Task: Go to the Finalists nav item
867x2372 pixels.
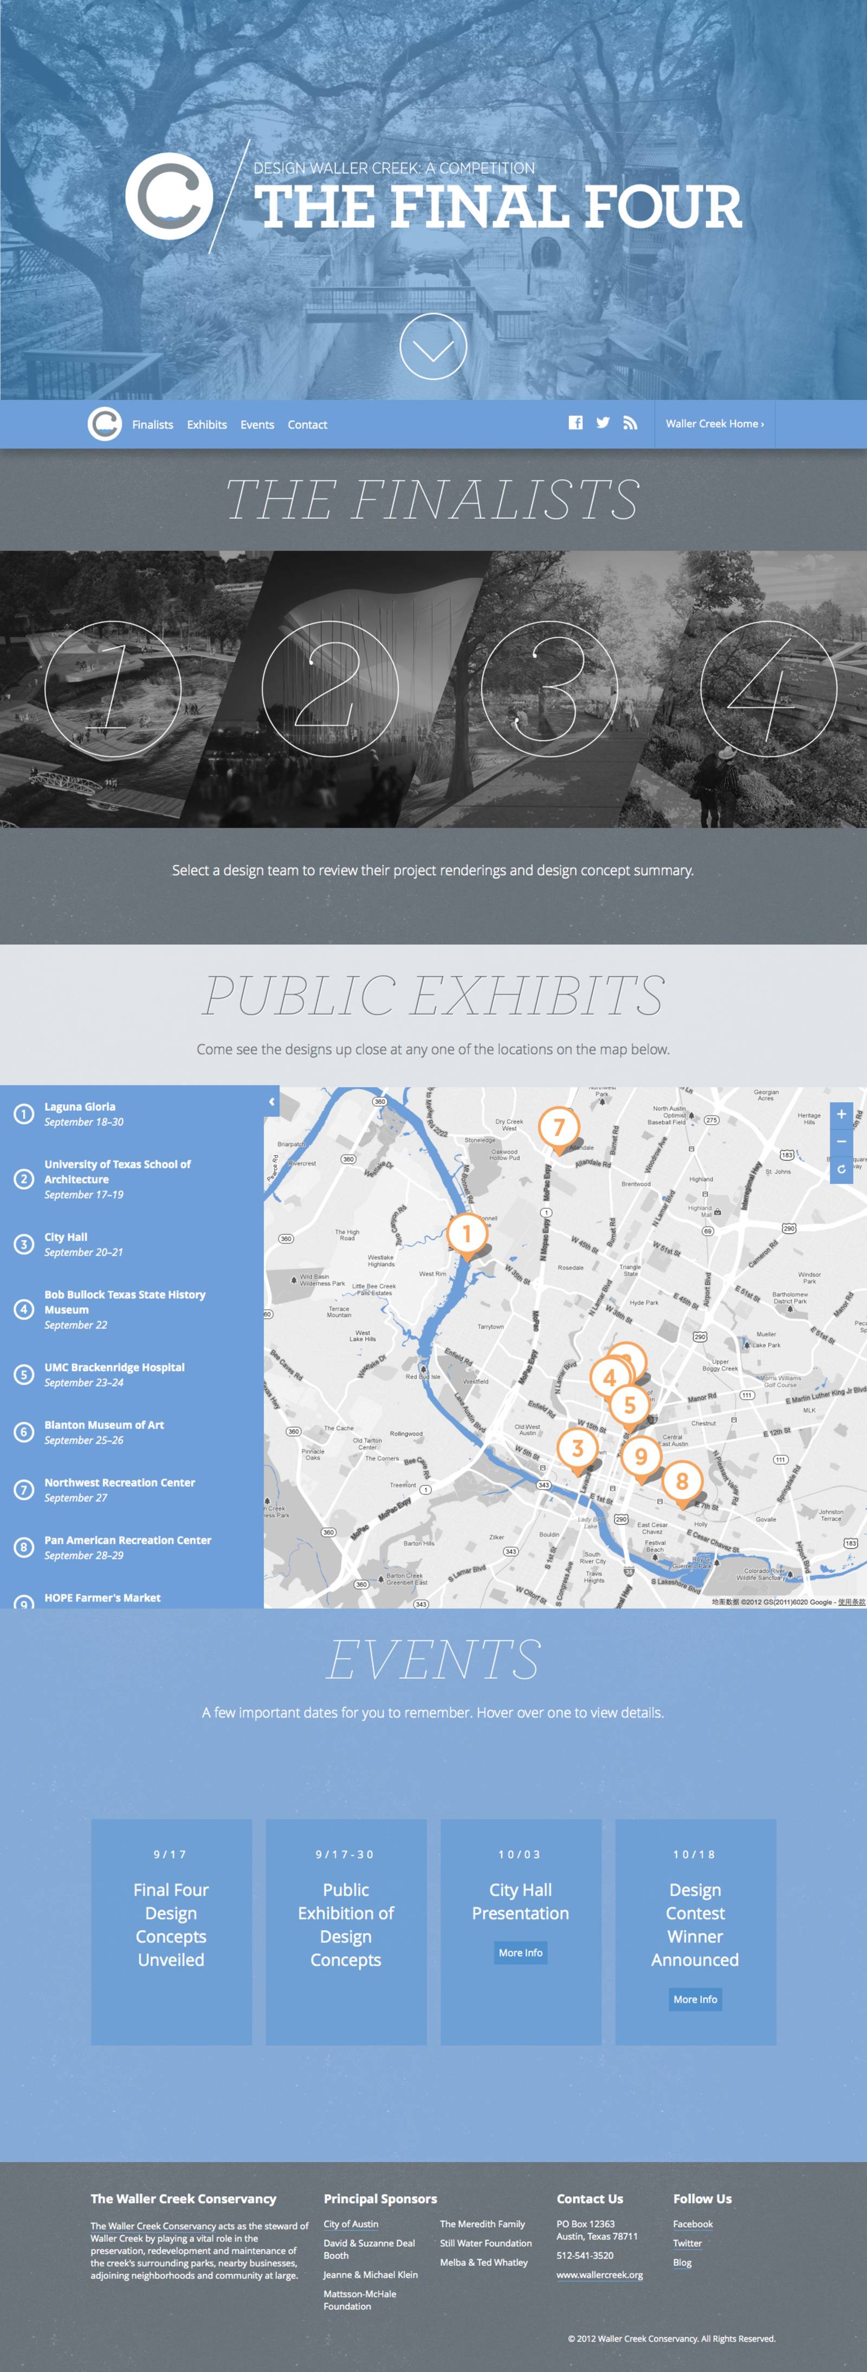Action: point(153,425)
